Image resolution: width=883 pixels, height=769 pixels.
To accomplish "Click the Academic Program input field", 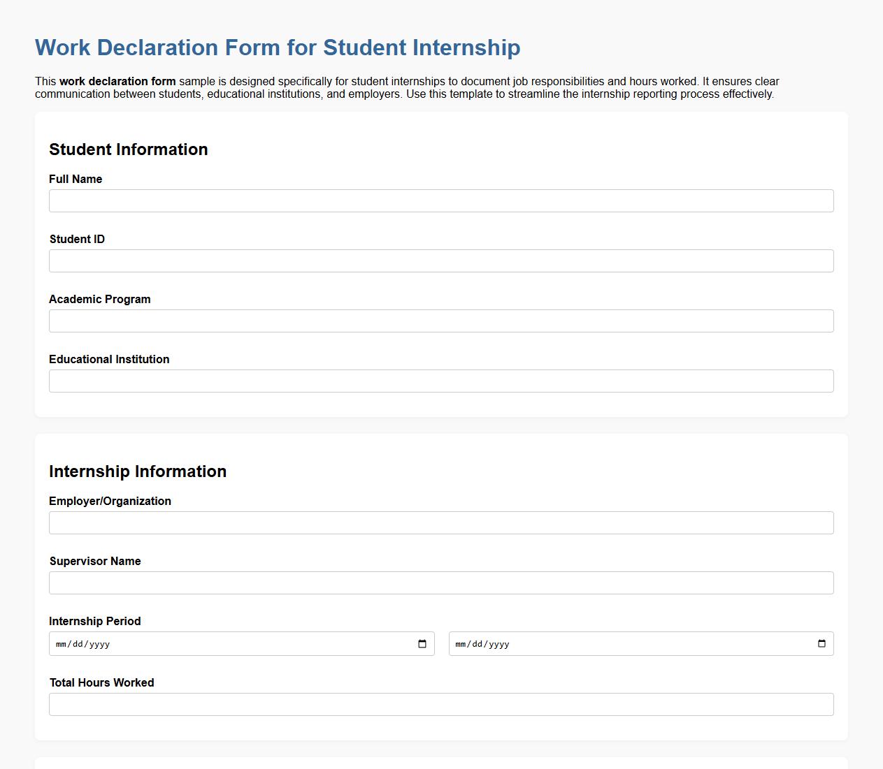I will [441, 321].
